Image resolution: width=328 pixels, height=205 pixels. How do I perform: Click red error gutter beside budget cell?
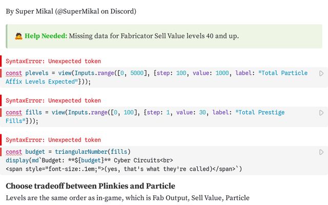pos(1,152)
